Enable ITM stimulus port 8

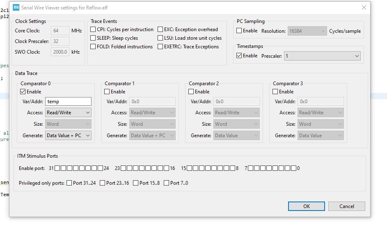[x=233, y=168]
